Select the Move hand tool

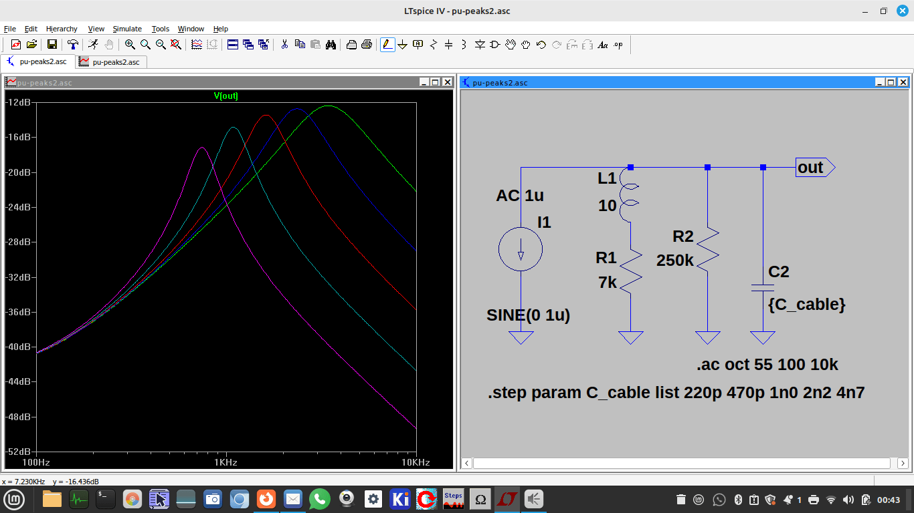(x=511, y=45)
